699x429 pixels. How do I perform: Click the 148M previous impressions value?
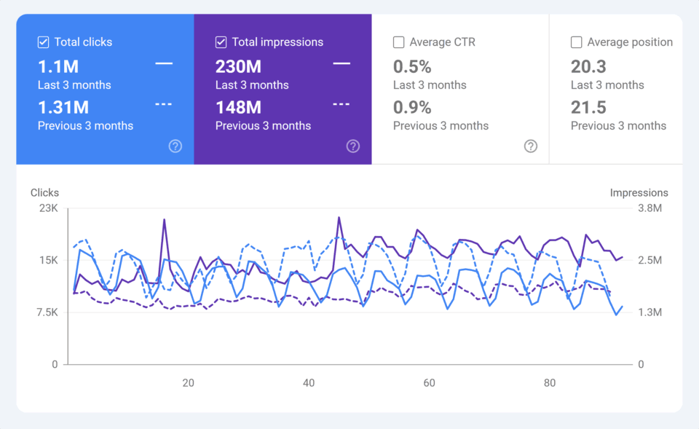(238, 108)
